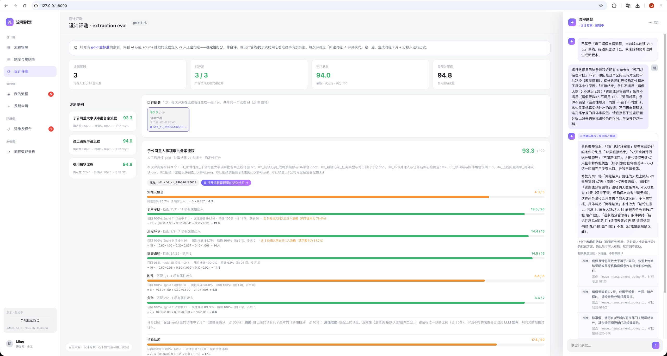Select 费用报销流程 eval case card
The image size is (667, 356).
click(103, 168)
